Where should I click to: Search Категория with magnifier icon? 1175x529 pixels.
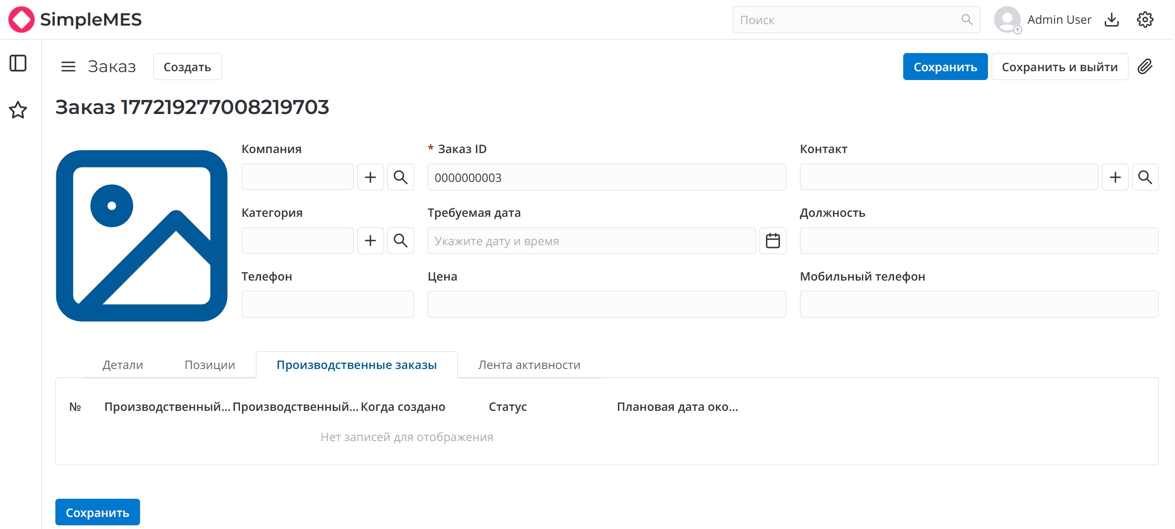click(x=400, y=241)
